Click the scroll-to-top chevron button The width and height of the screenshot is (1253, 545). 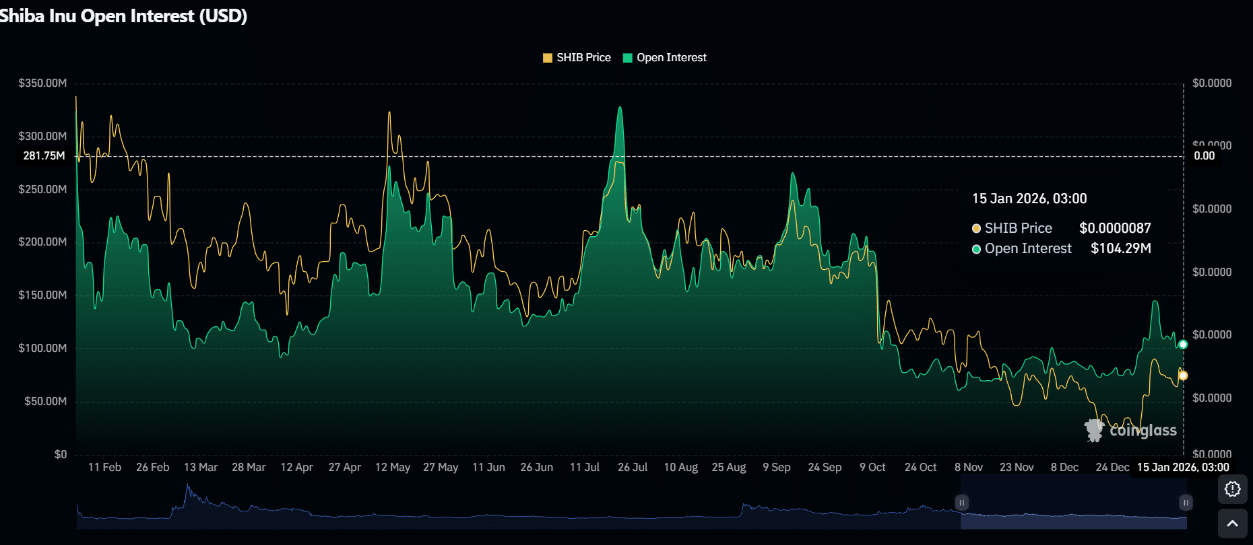click(1232, 523)
